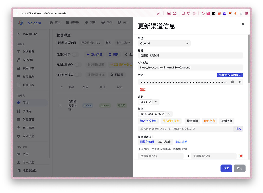Expand the 模型 dropdown arrow
Viewport: 263px width, 193px height.
tap(169, 114)
